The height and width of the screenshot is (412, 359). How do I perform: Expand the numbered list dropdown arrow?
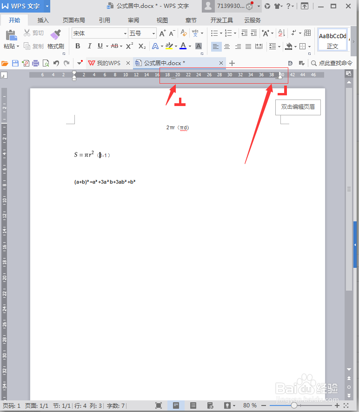(x=235, y=33)
